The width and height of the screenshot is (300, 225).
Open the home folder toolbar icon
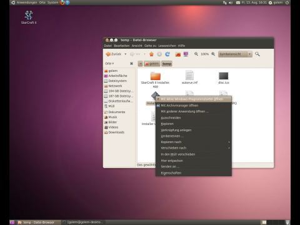click(x=178, y=54)
